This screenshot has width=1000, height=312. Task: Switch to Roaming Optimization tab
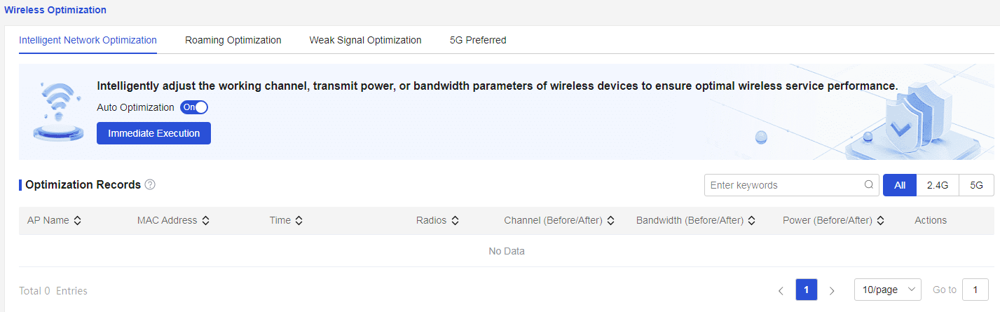(233, 40)
